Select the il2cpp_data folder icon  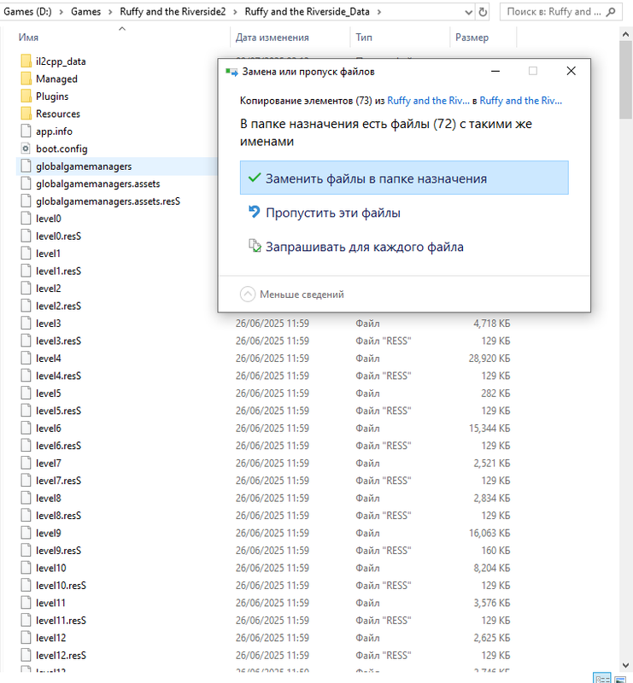(x=26, y=61)
